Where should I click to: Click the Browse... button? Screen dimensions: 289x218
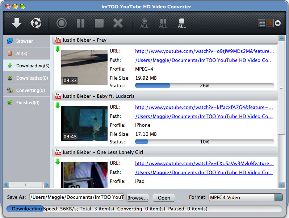(138, 198)
